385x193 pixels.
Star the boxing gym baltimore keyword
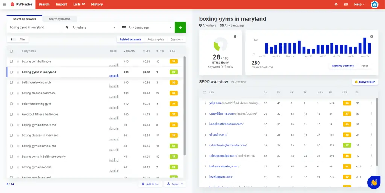[18, 62]
